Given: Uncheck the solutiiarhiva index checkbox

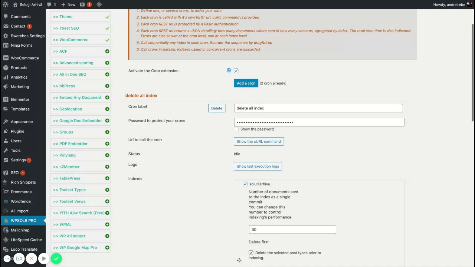Looking at the screenshot, I should pyautogui.click(x=245, y=184).
